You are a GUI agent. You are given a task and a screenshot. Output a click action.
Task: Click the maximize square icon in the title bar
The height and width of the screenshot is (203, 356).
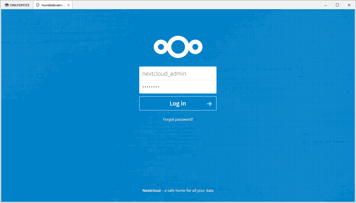(337, 5)
